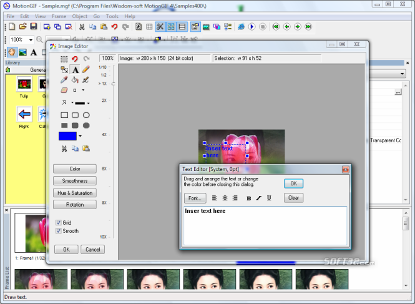The image size is (415, 304).
Task: Select the rectangular selection tool in Image Editor
Action: [x=64, y=59]
